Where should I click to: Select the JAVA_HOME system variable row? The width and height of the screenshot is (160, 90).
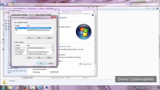click(x=33, y=54)
